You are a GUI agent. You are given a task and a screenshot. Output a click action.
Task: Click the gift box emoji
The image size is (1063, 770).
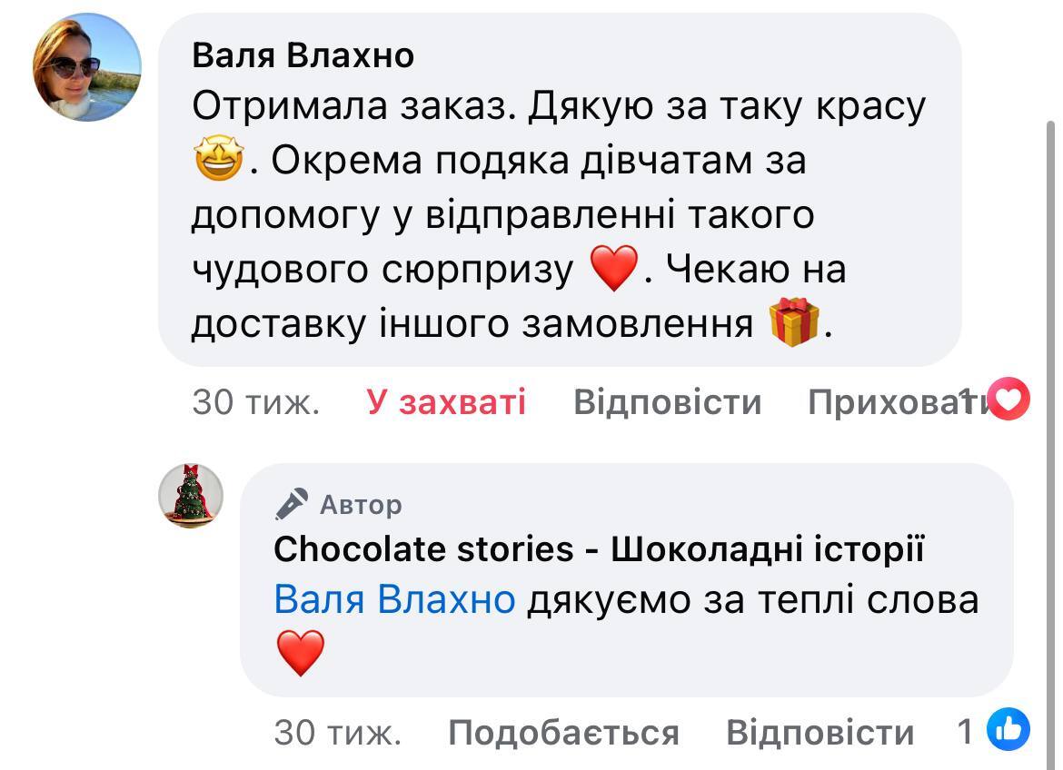pos(794,322)
